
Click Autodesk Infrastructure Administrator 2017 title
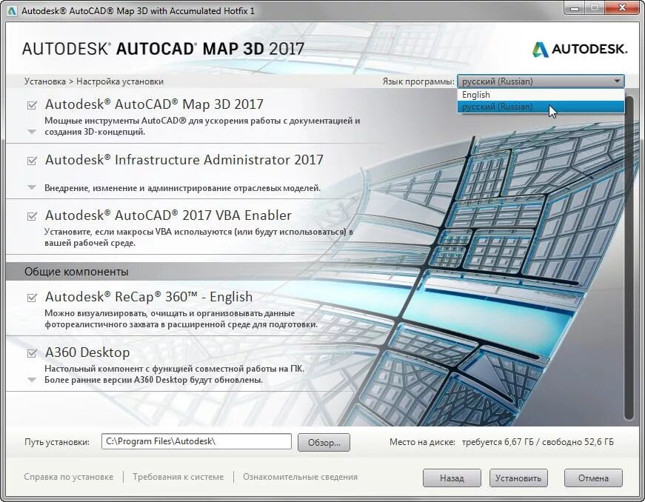click(x=184, y=160)
